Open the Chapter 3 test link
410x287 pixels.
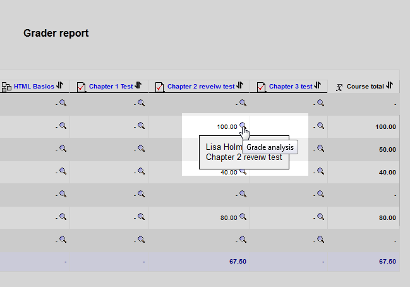click(x=291, y=87)
